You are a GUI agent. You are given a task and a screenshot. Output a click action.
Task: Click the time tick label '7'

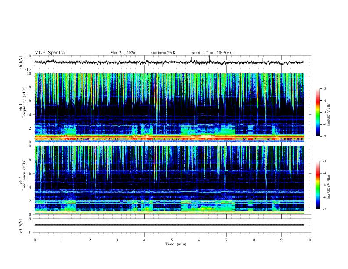coord(227,240)
